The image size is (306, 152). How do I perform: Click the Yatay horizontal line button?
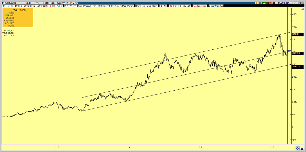87,6
